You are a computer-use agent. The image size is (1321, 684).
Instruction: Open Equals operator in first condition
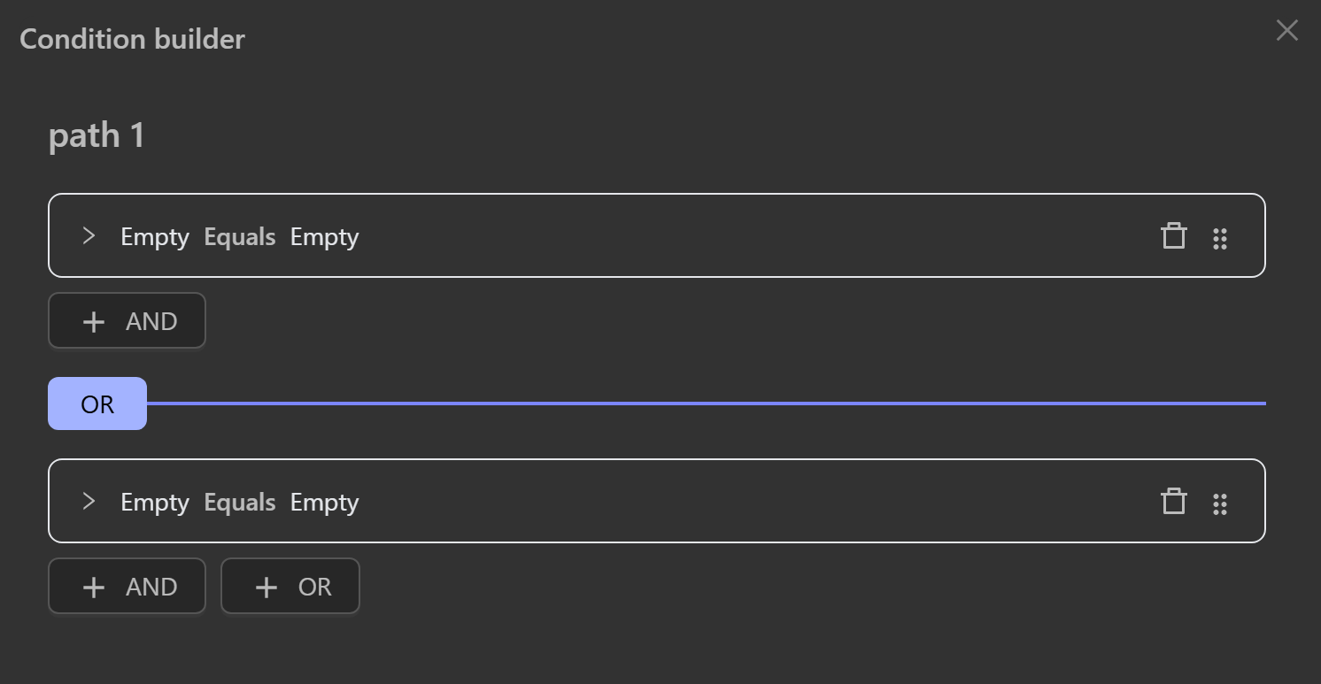point(240,237)
